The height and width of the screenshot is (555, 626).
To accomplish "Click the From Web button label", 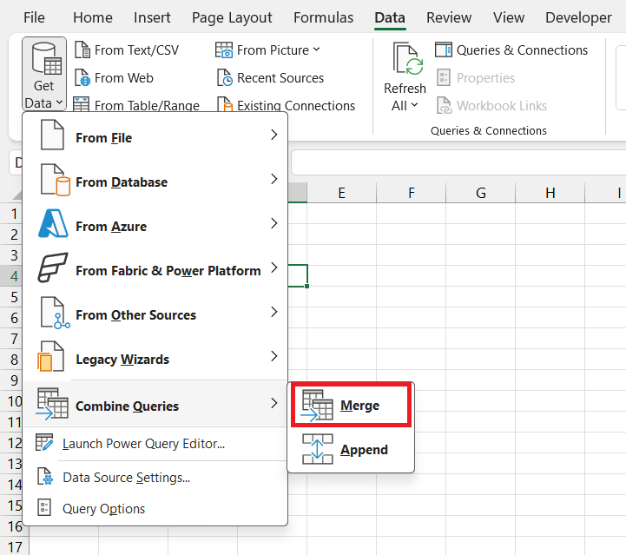I will click(x=124, y=78).
